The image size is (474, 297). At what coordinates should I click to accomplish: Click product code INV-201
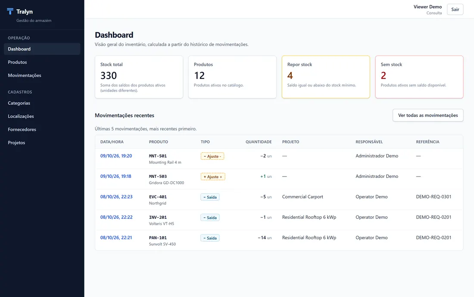(x=158, y=217)
